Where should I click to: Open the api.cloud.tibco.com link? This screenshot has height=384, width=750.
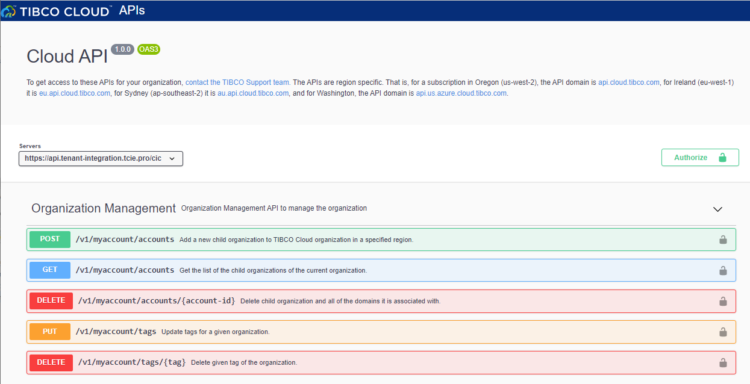coord(628,82)
